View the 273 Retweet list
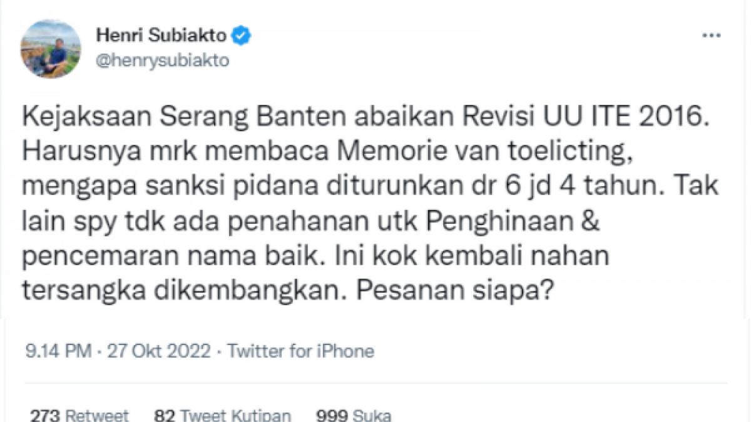 pyautogui.click(x=79, y=415)
